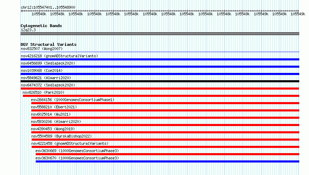Click the thin blue line of nsv832507

pyautogui.click(x=160, y=52)
